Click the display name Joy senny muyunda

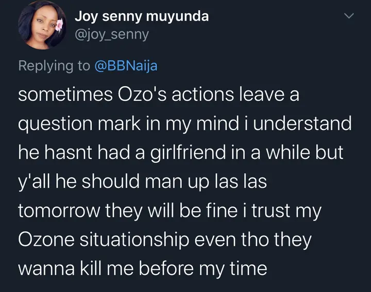(142, 16)
